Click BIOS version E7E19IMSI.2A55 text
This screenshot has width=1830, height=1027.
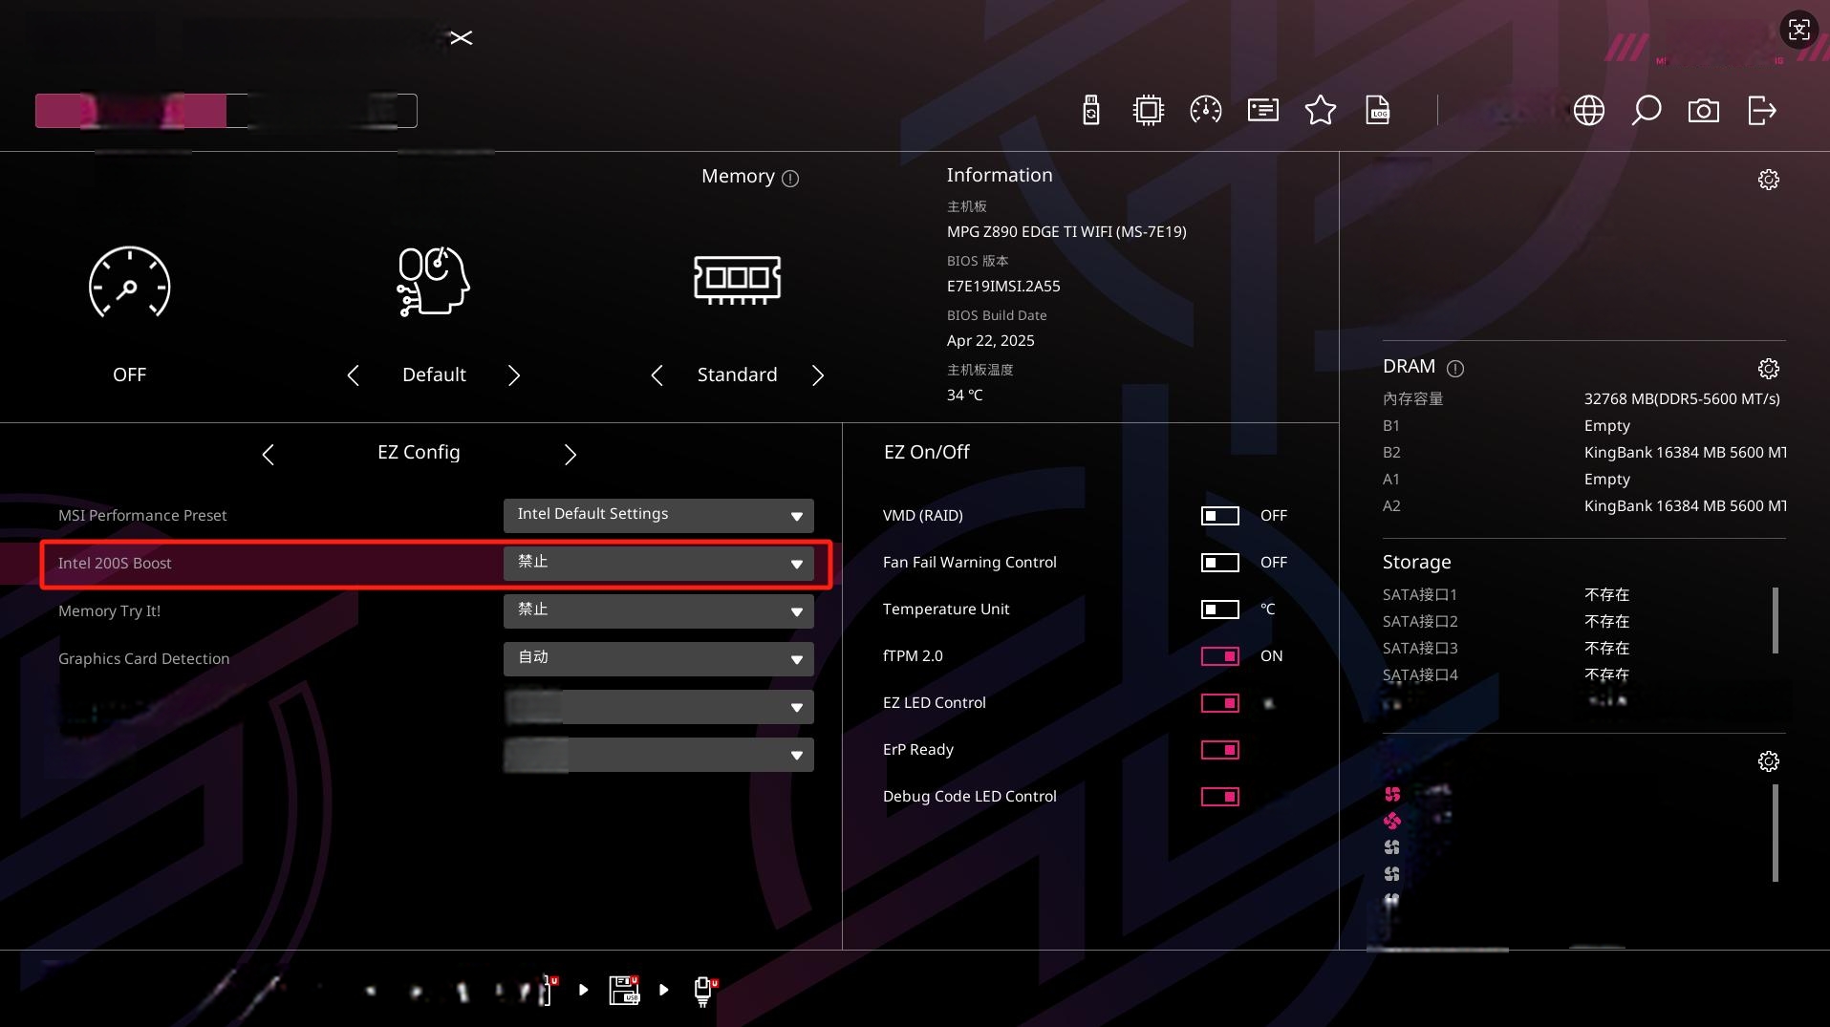pyautogui.click(x=1003, y=287)
